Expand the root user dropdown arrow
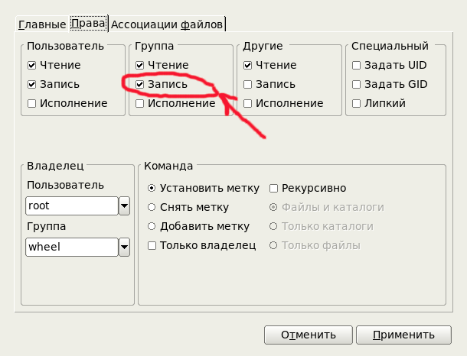The image size is (467, 356). coord(124,206)
